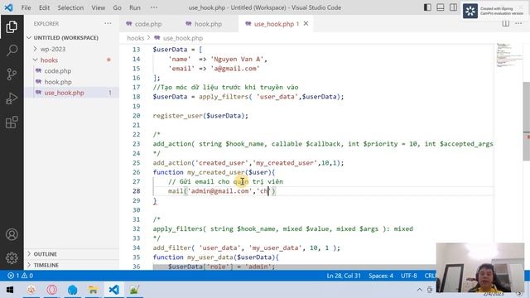
Task: Open editor more actions ellipsis
Action: tap(518, 23)
